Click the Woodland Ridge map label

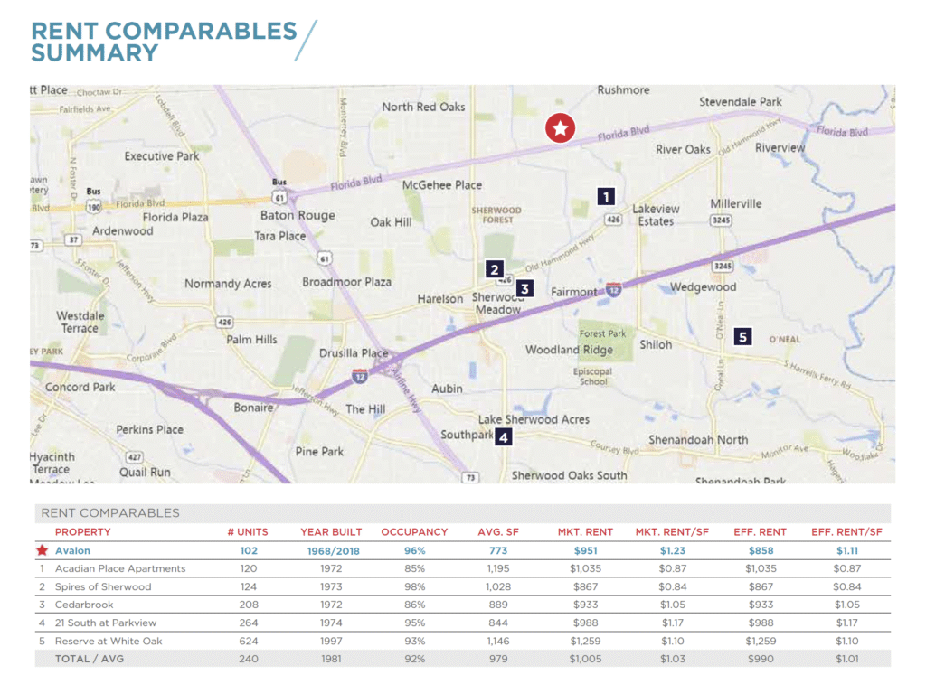pos(569,350)
